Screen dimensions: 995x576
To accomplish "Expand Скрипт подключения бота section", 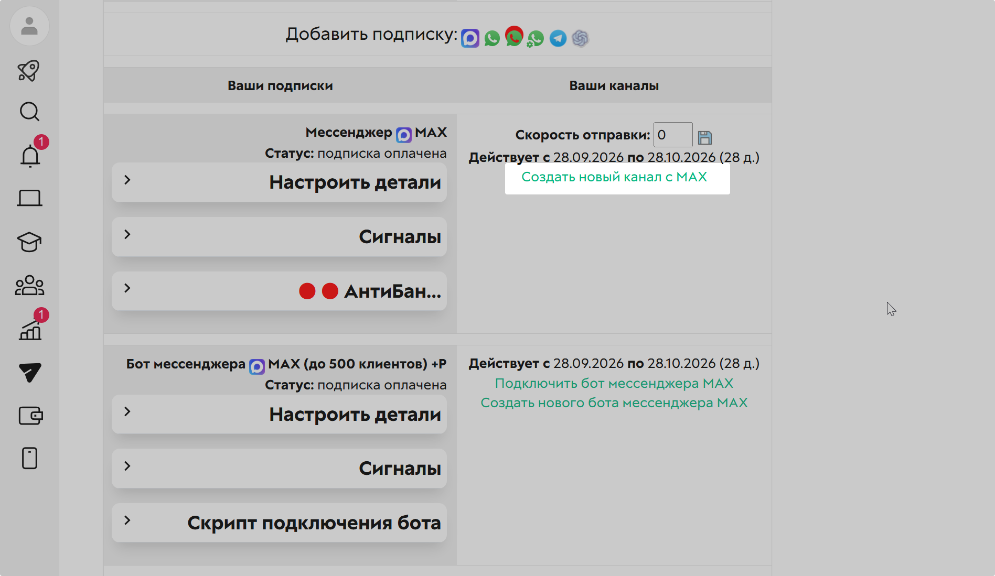I will point(279,523).
